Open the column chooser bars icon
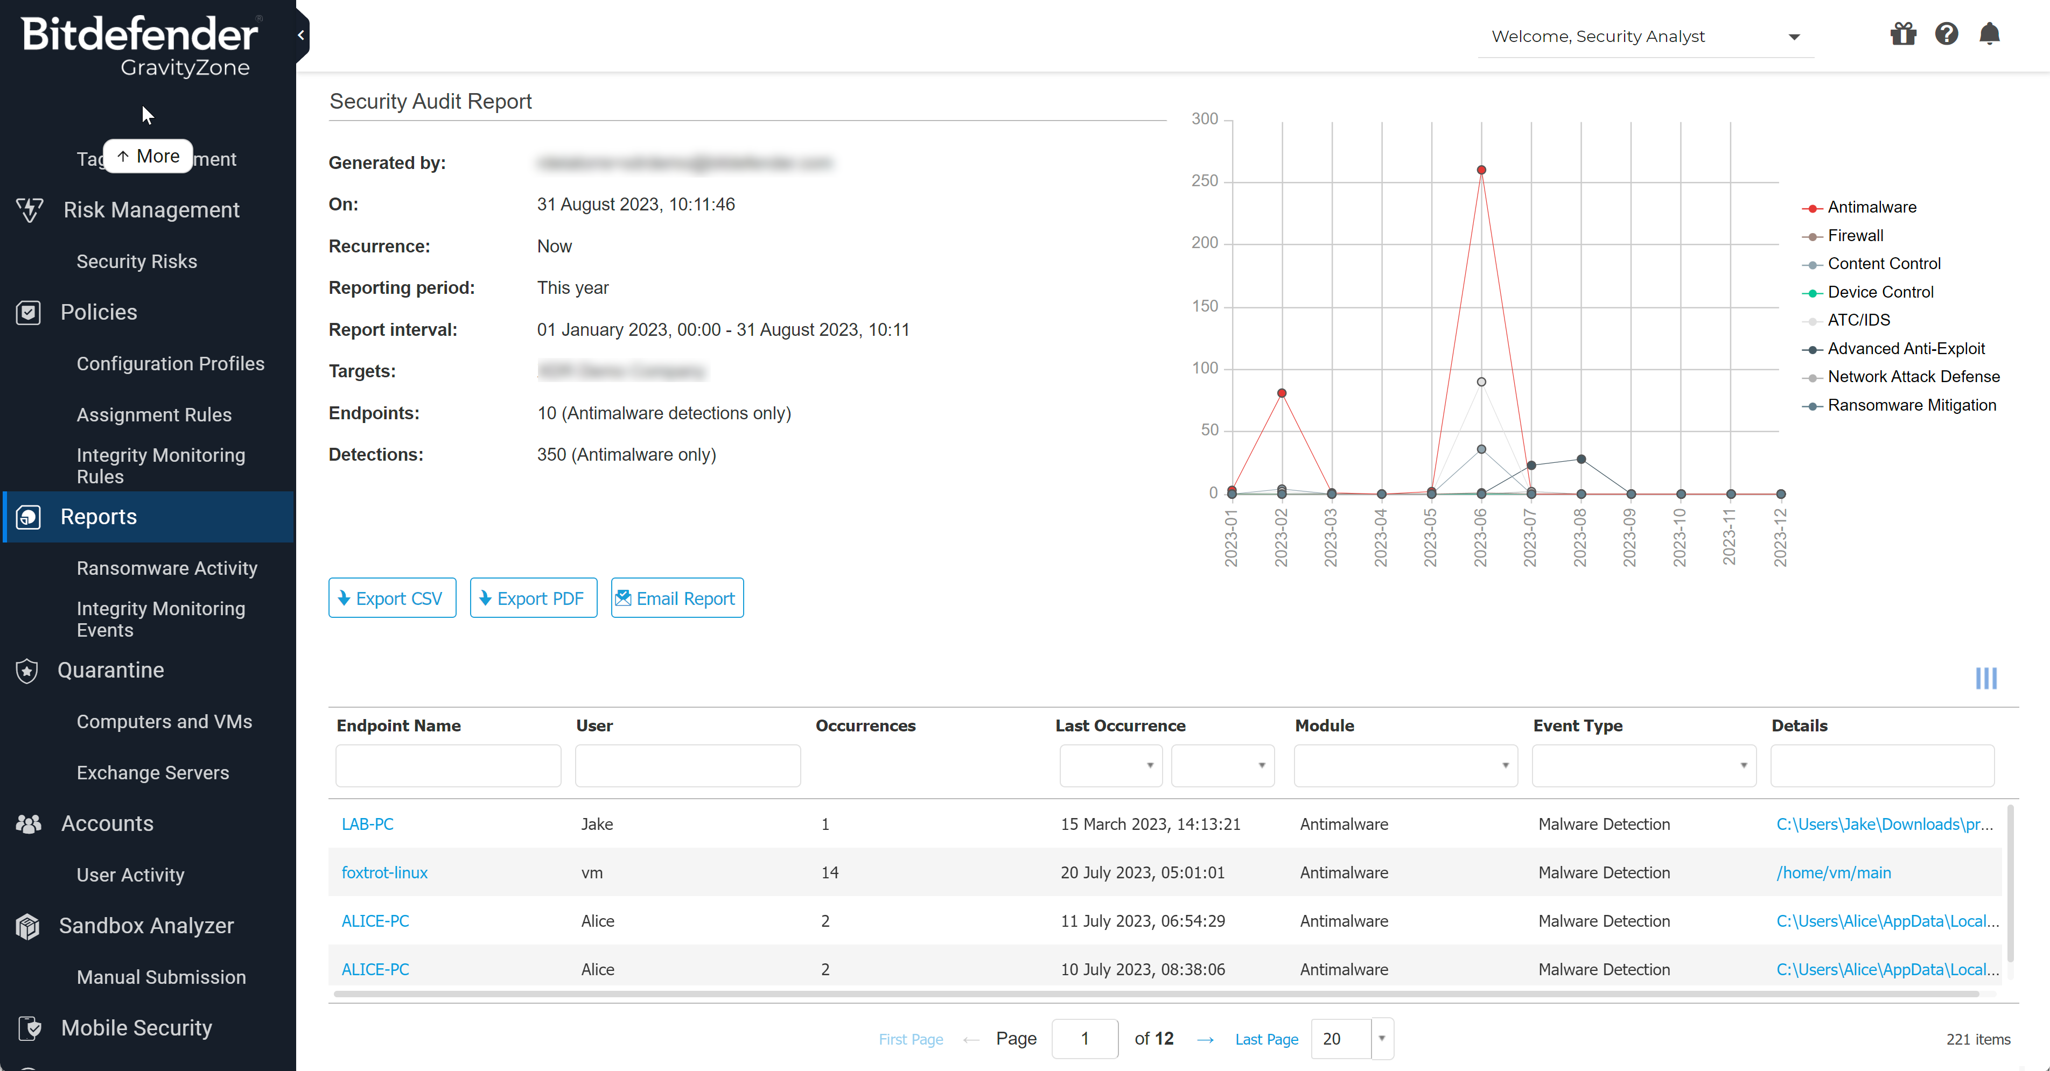This screenshot has height=1071, width=2050. pyautogui.click(x=1986, y=678)
